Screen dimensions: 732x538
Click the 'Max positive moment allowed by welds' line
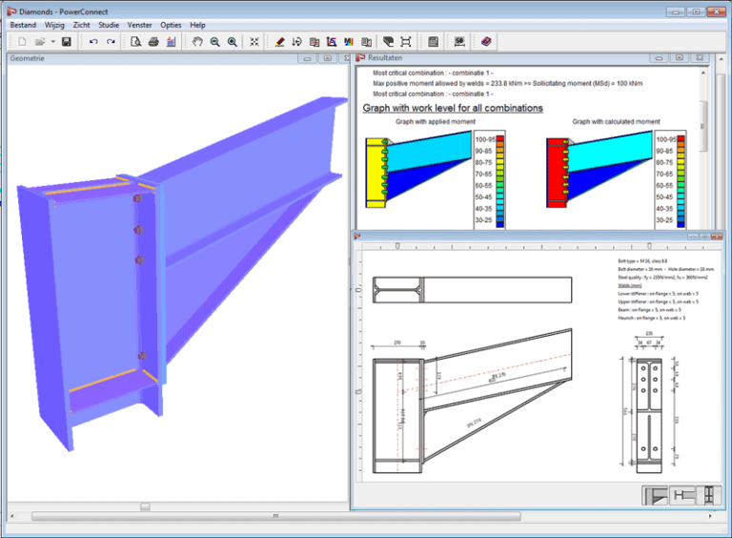[x=507, y=84]
